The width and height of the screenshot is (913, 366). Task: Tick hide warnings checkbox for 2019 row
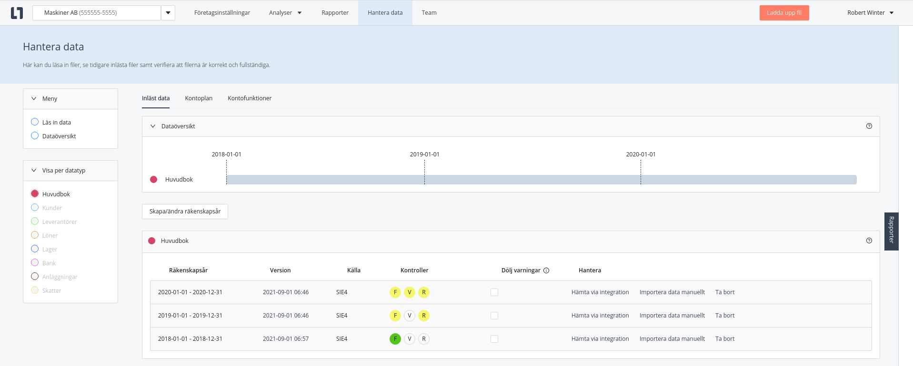(494, 316)
